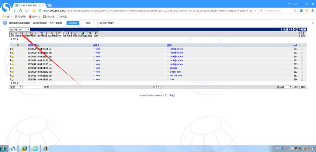Image resolution: width=316 pixels, height=152 pixels.
Task: Open the 邮件规则 mail filter icon
Action: (x=31, y=34)
